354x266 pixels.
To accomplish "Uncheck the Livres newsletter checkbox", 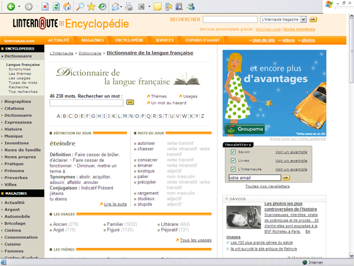I will [233, 161].
